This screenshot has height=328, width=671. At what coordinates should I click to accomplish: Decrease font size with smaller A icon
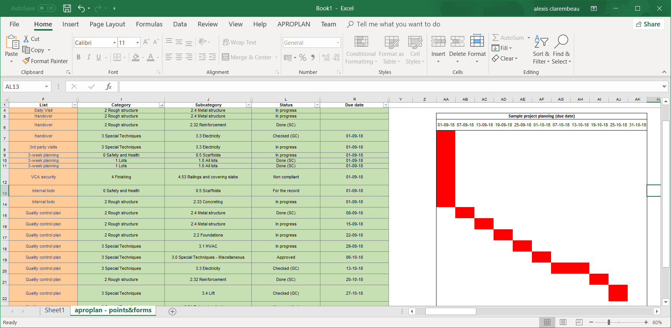(x=156, y=42)
